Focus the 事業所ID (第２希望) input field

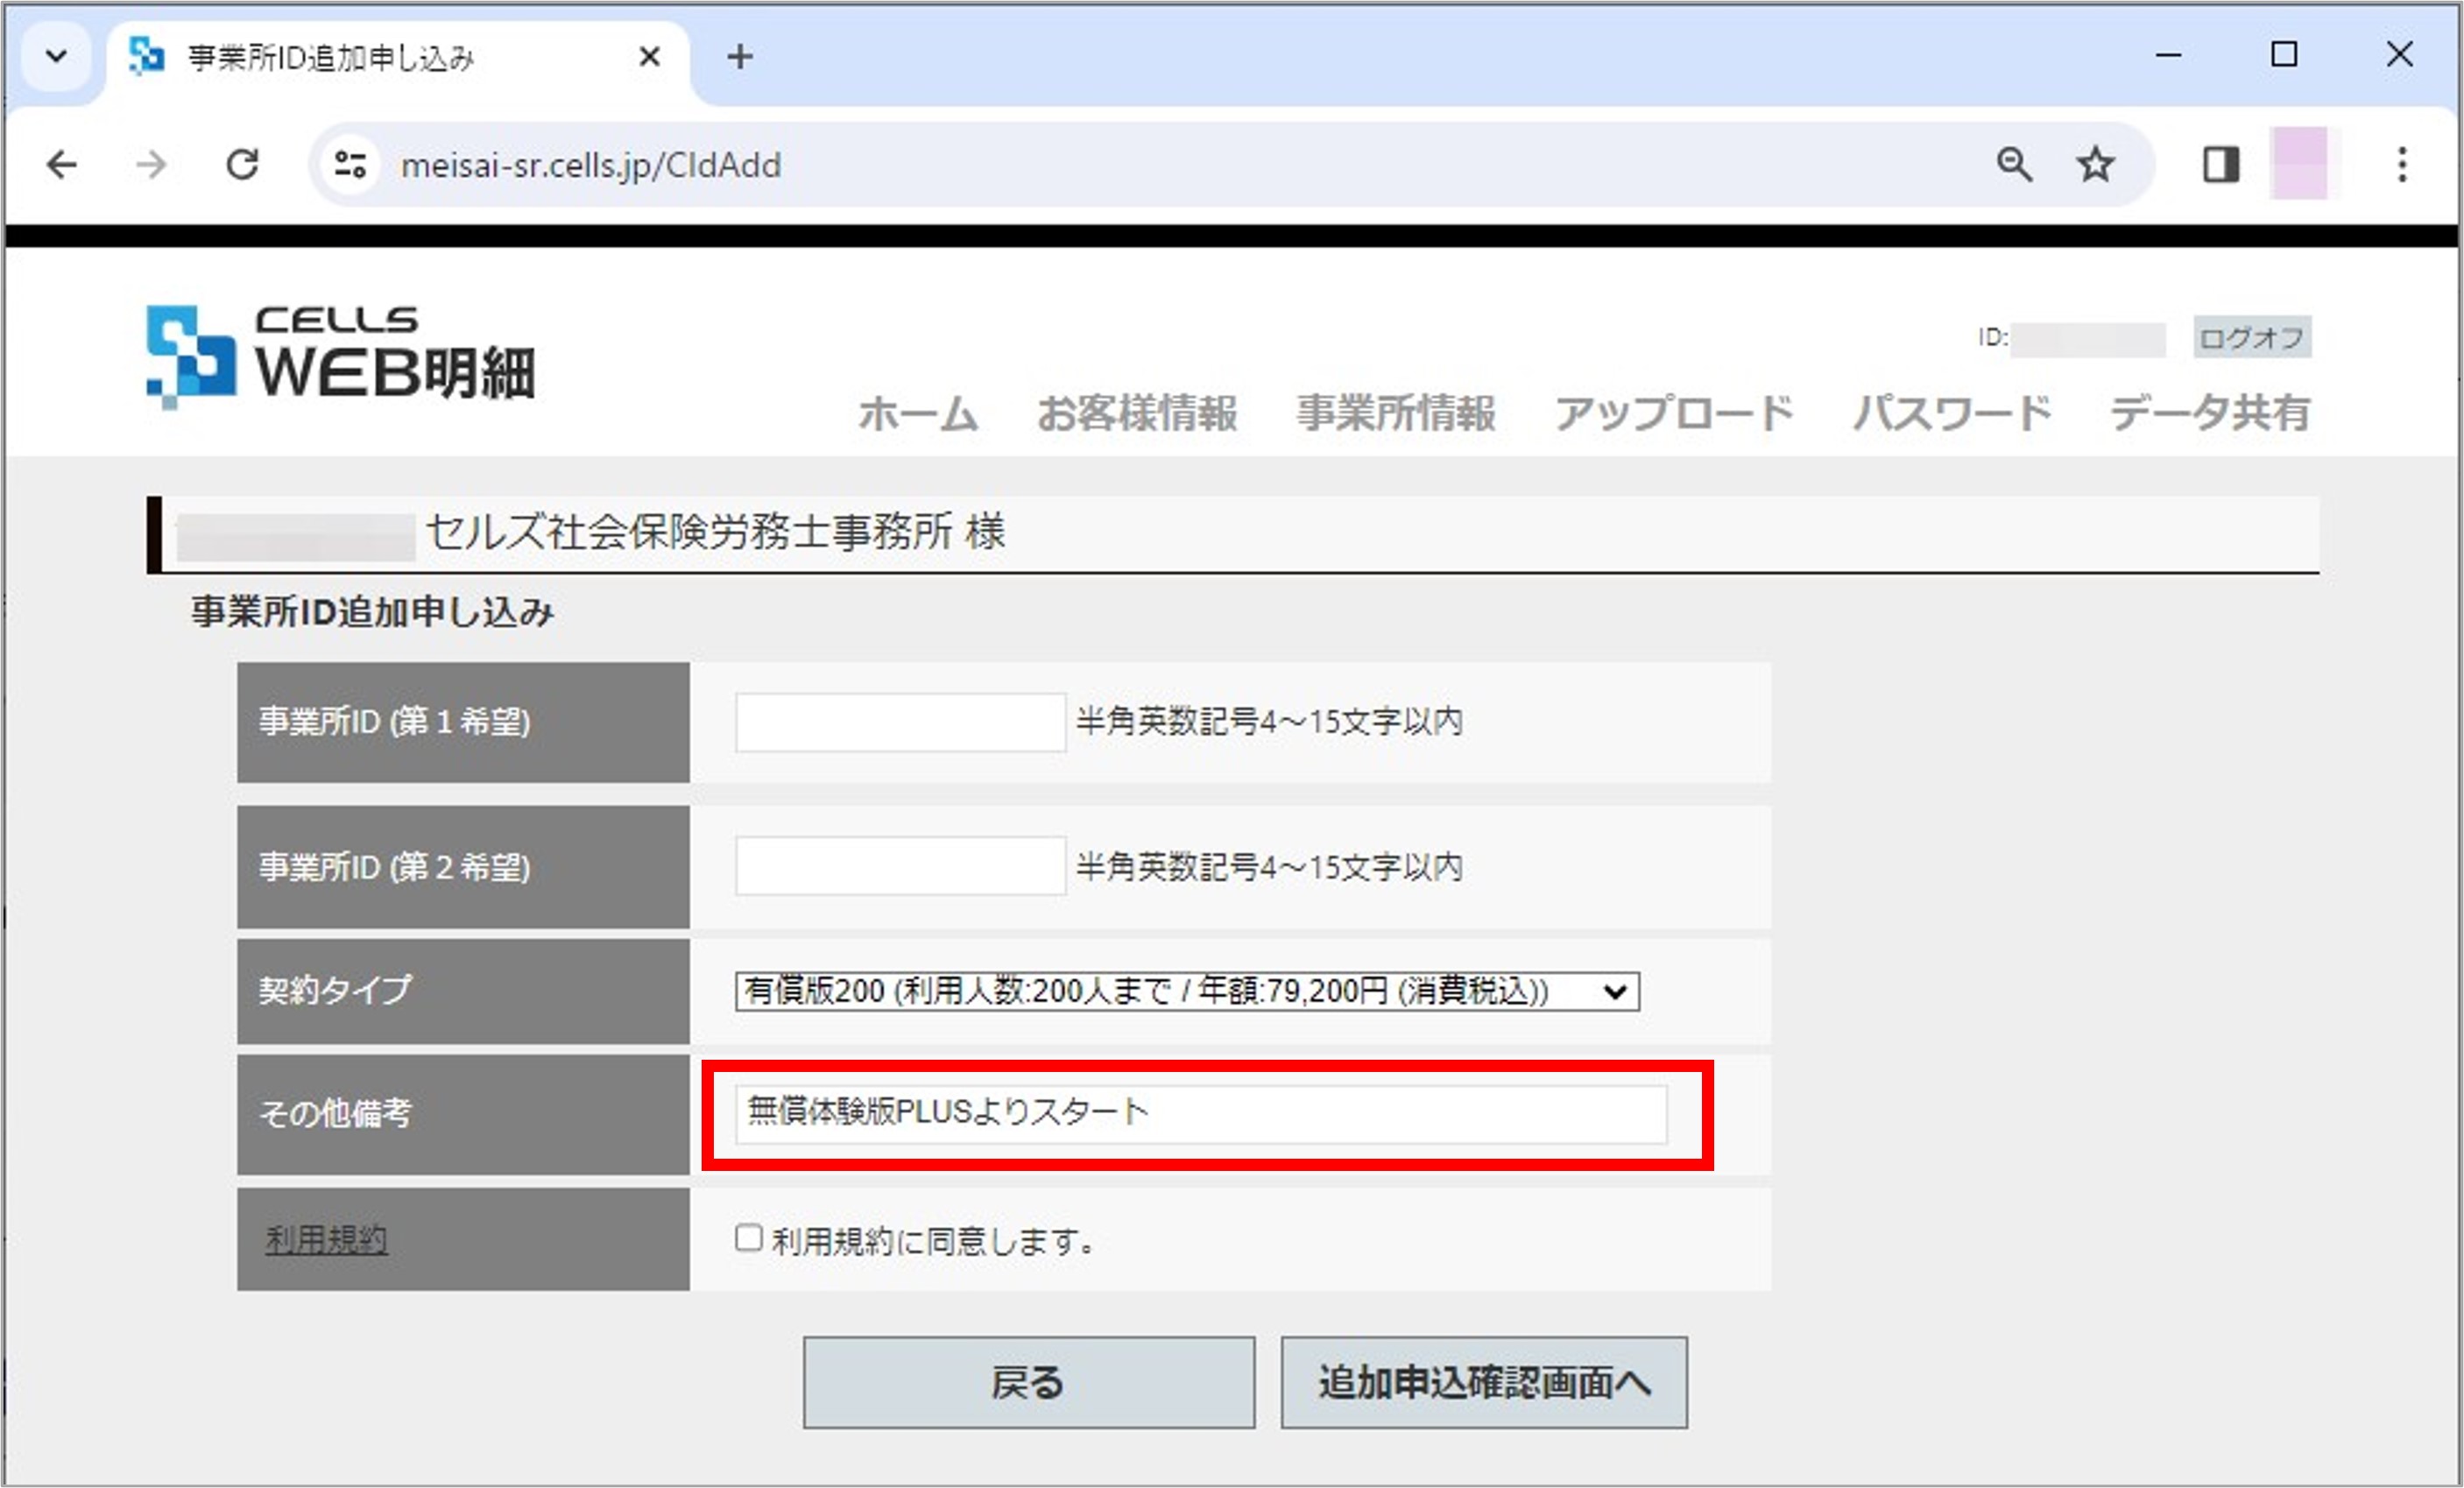click(900, 866)
